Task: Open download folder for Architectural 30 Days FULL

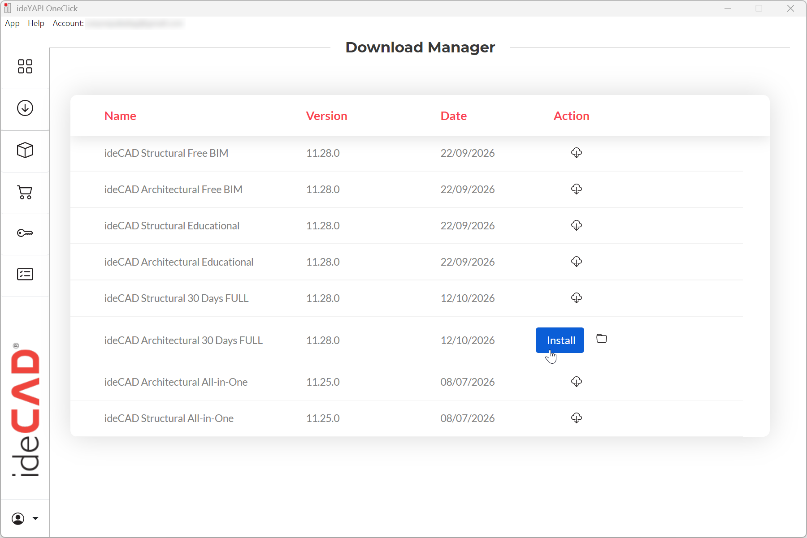Action: (x=602, y=339)
